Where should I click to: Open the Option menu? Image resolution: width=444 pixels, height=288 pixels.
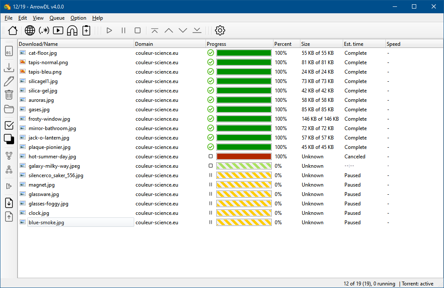pos(78,18)
